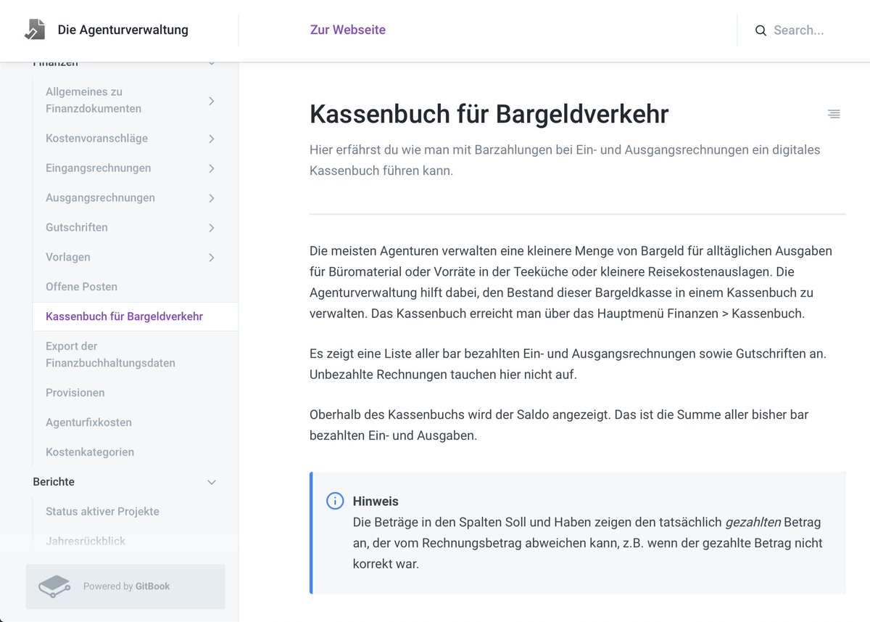Go to Eingangsrechnungen in sidebar
Viewport: 870px width, 622px height.
point(99,168)
